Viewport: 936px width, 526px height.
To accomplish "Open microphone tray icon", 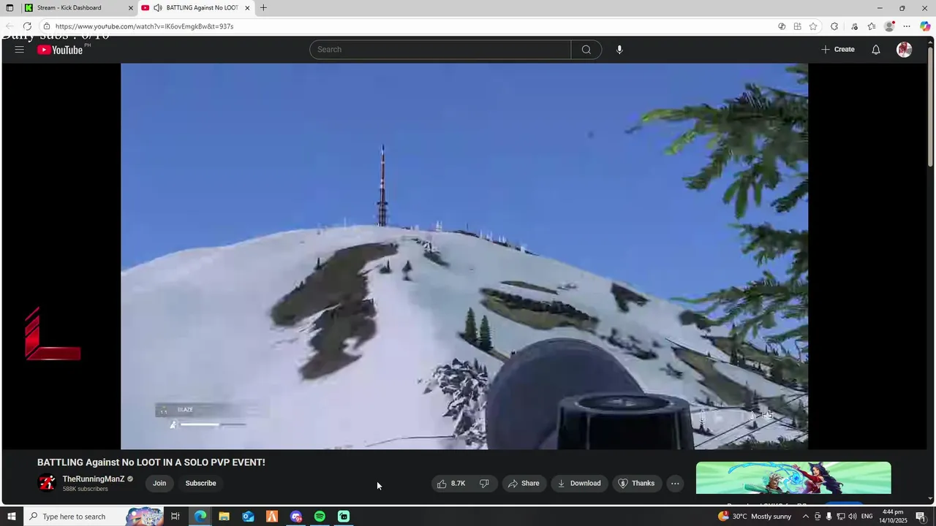I will pyautogui.click(x=829, y=517).
